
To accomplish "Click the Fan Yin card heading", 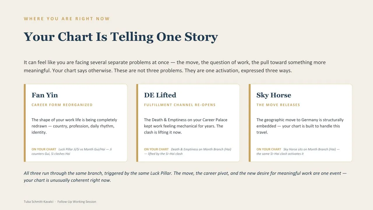I will point(45,95).
